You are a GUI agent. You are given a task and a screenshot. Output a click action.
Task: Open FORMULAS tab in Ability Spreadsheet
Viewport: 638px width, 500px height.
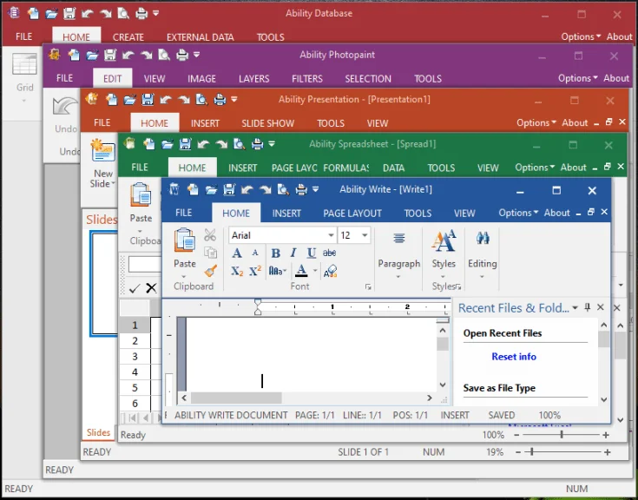(x=345, y=168)
